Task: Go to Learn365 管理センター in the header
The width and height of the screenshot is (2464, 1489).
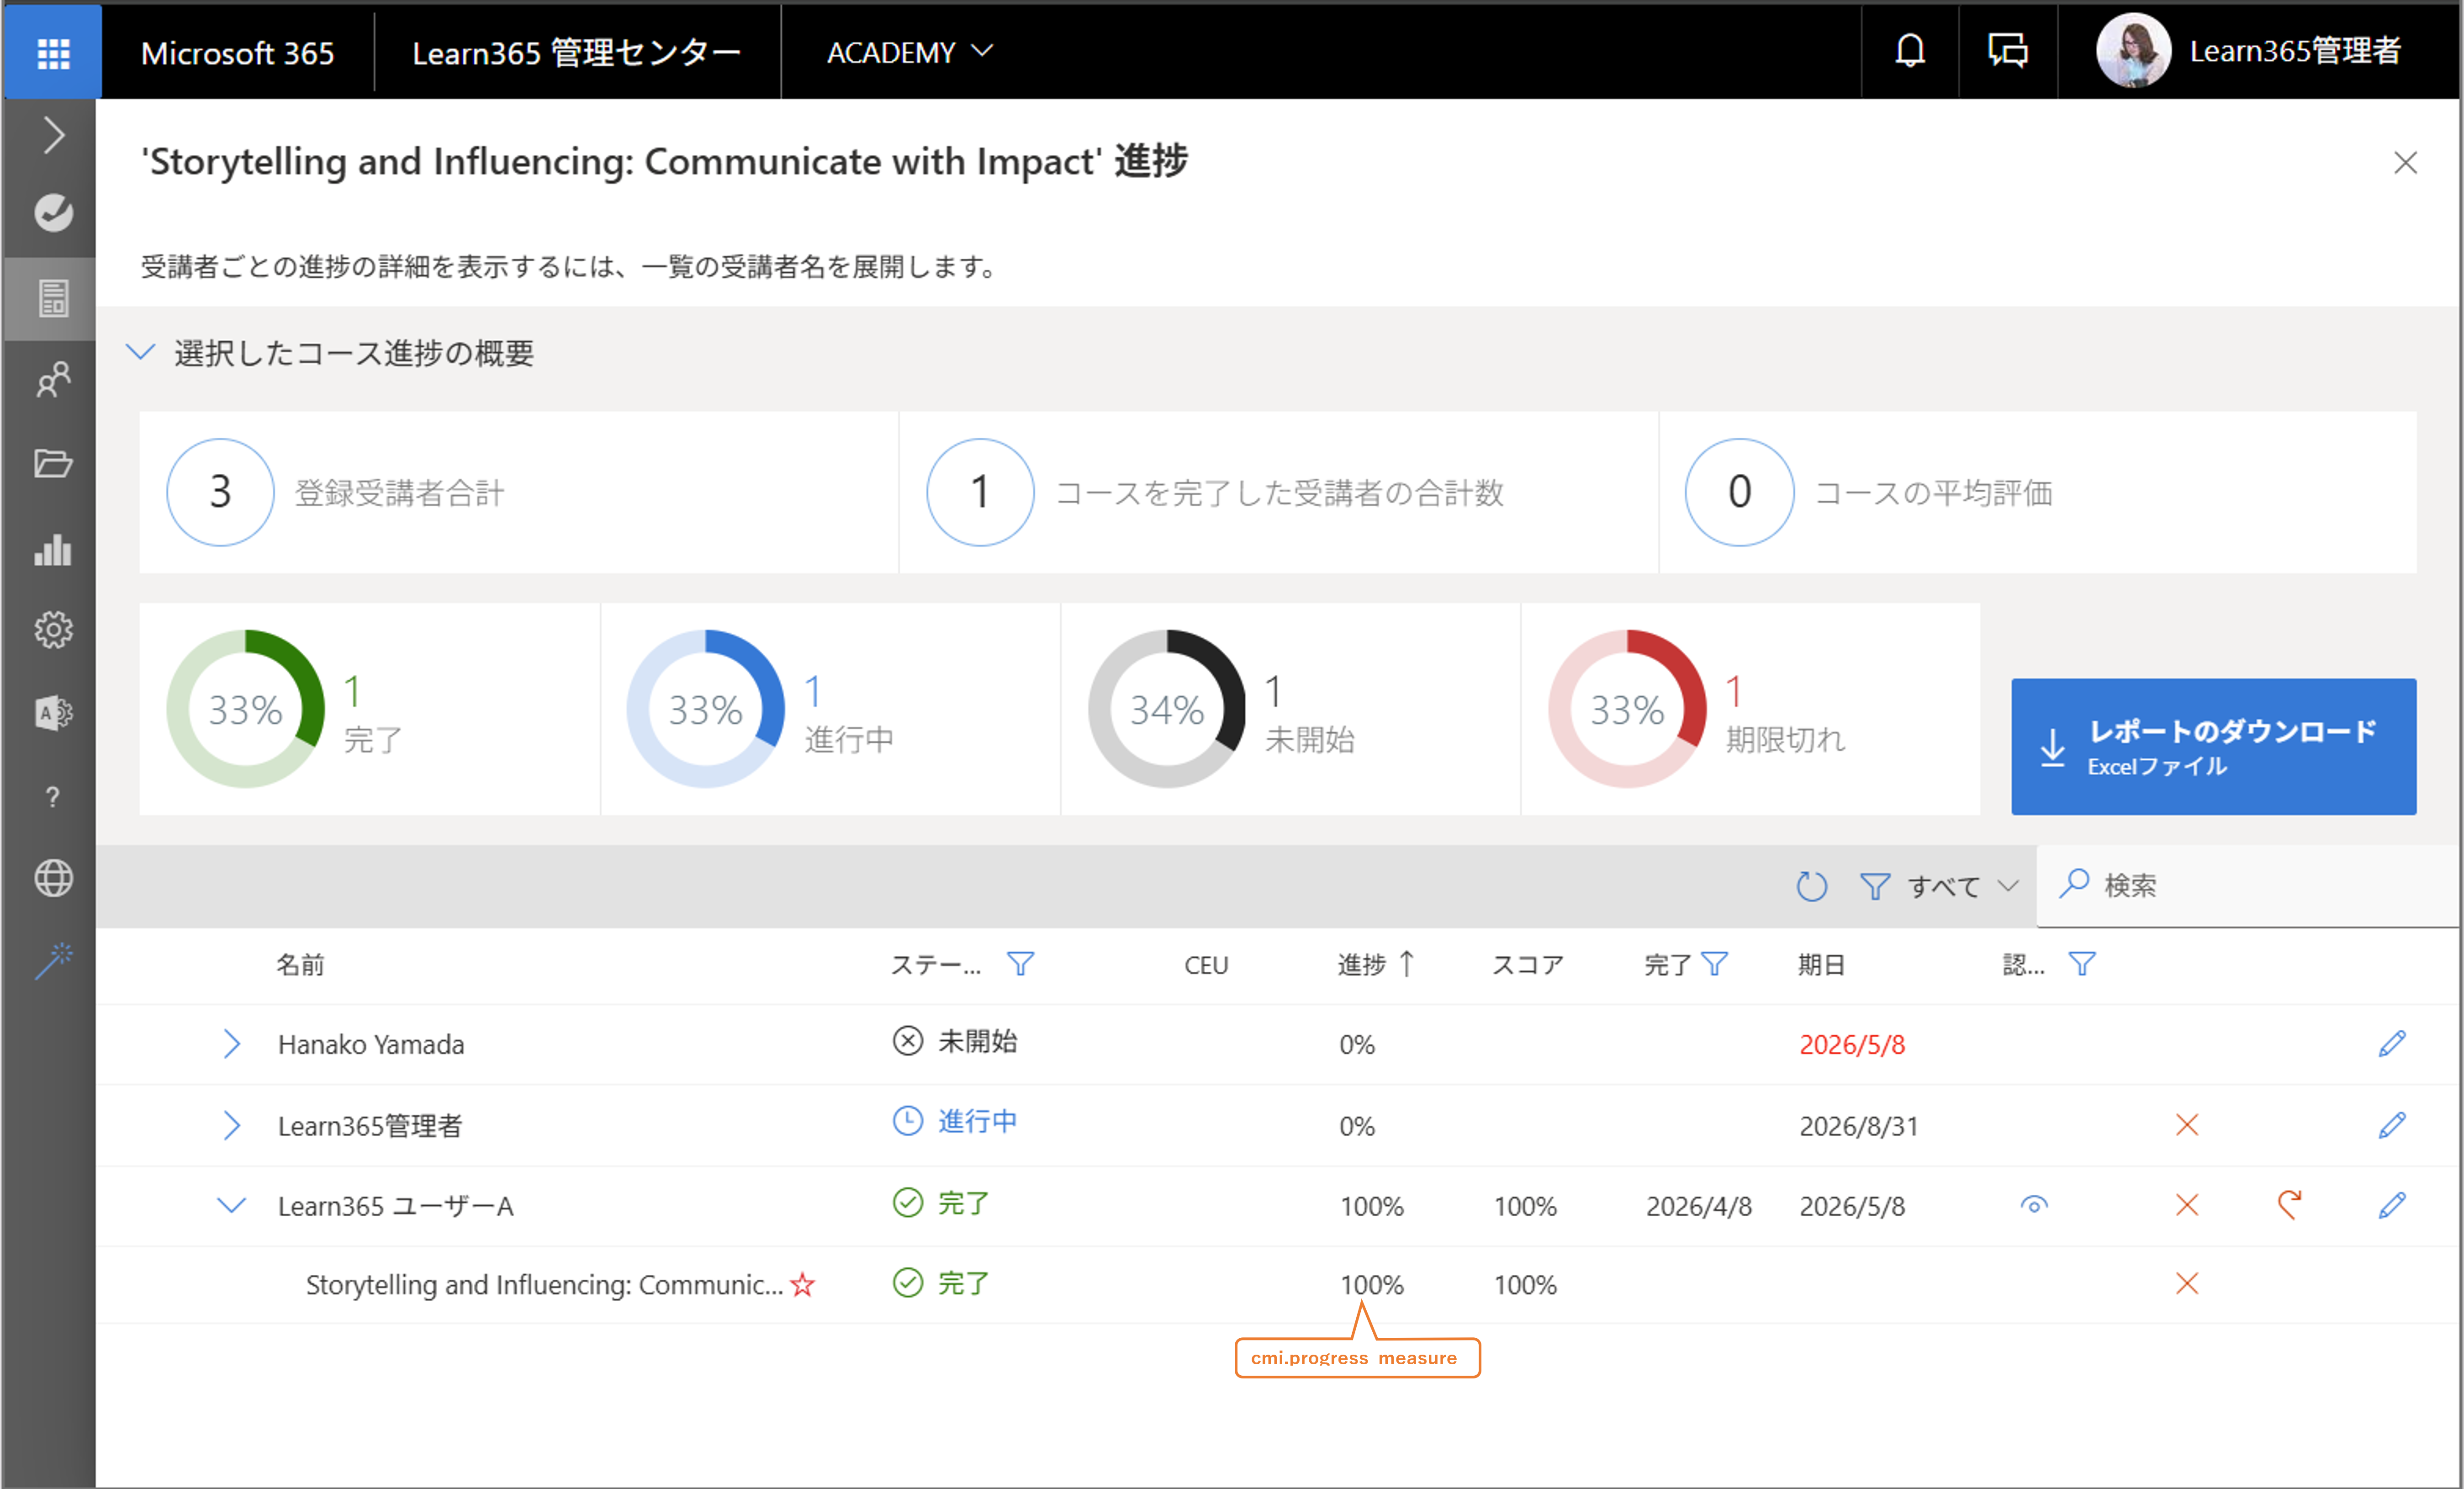Action: point(576,52)
